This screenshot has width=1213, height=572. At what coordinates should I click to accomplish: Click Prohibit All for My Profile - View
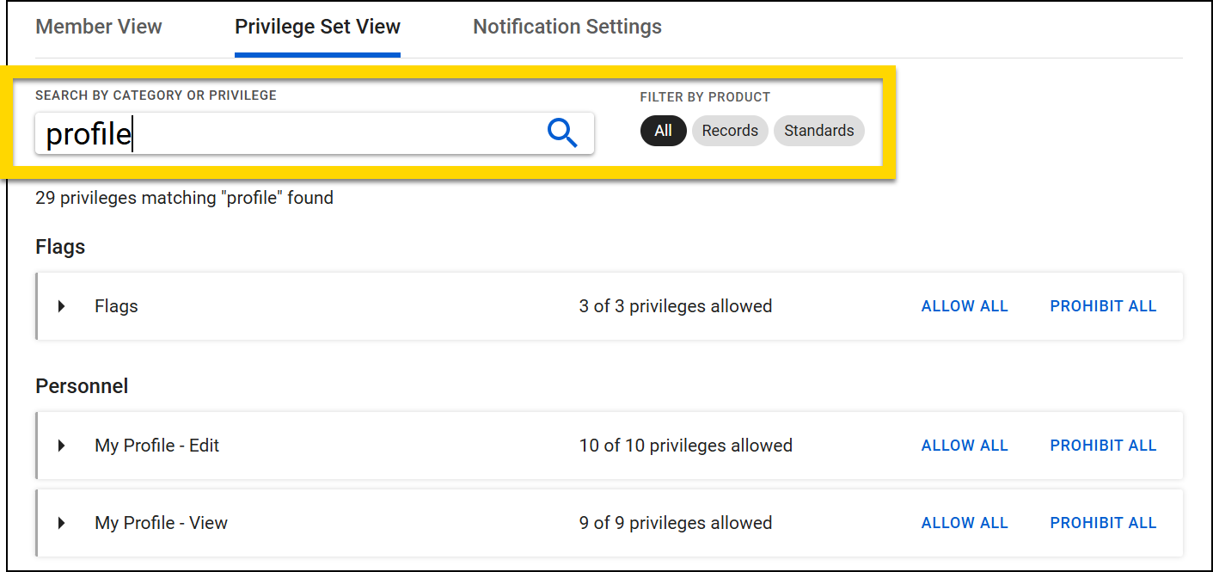1103,522
